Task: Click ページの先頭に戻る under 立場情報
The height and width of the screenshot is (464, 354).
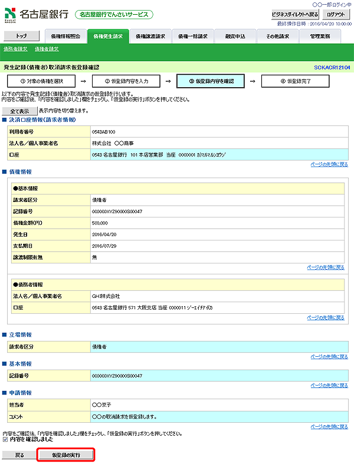Action: [x=329, y=357]
